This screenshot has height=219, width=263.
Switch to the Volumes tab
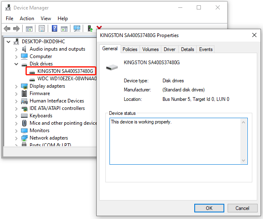[151, 49]
